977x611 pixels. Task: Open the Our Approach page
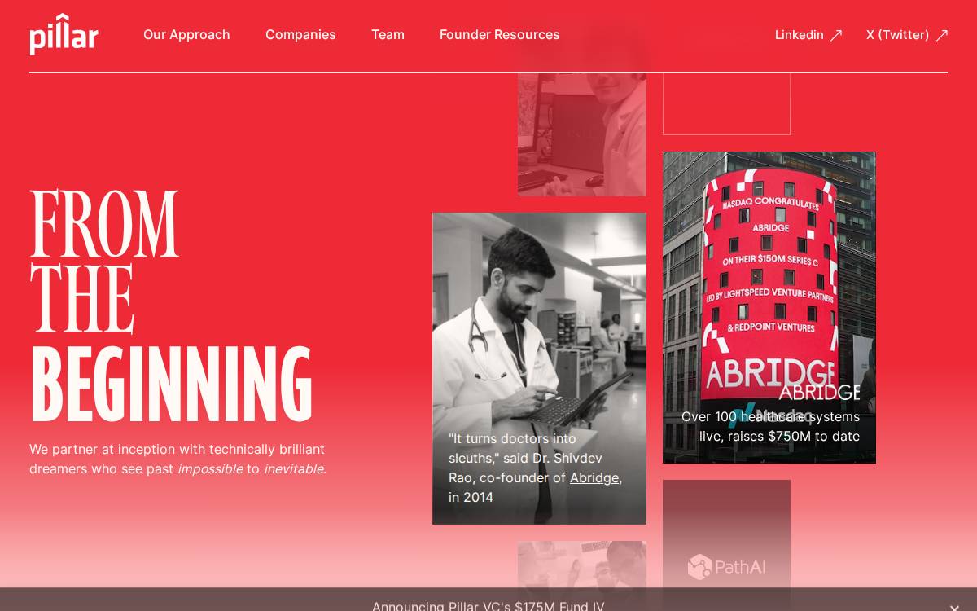point(186,35)
